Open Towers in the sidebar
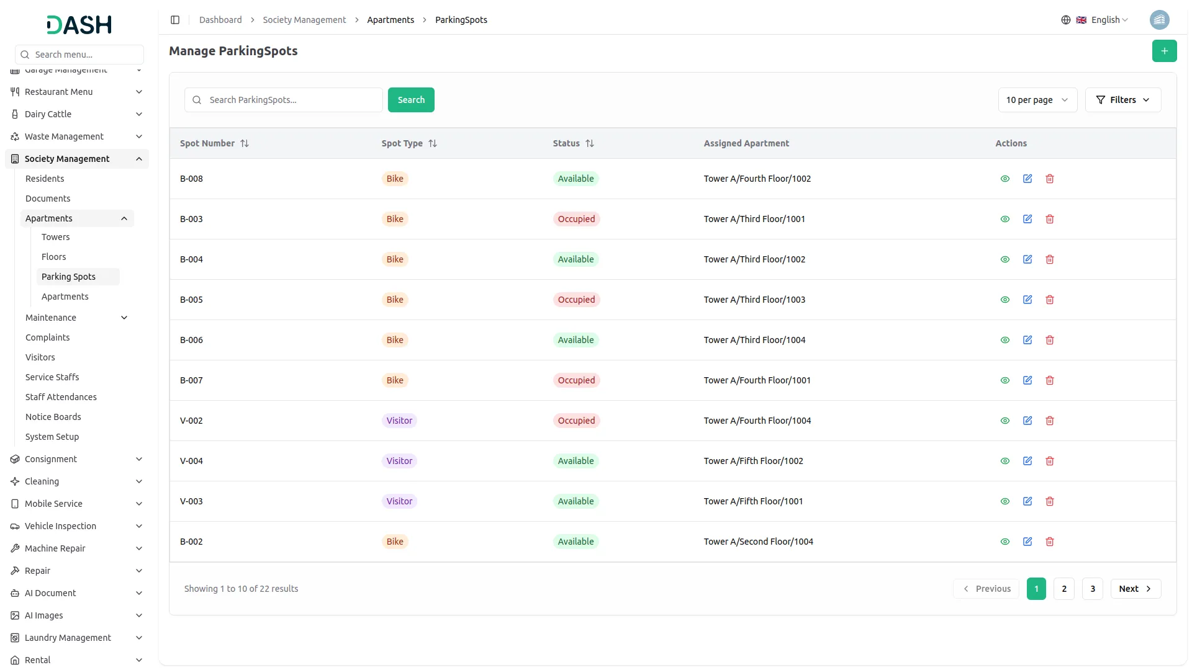The image size is (1192, 670). pos(55,237)
